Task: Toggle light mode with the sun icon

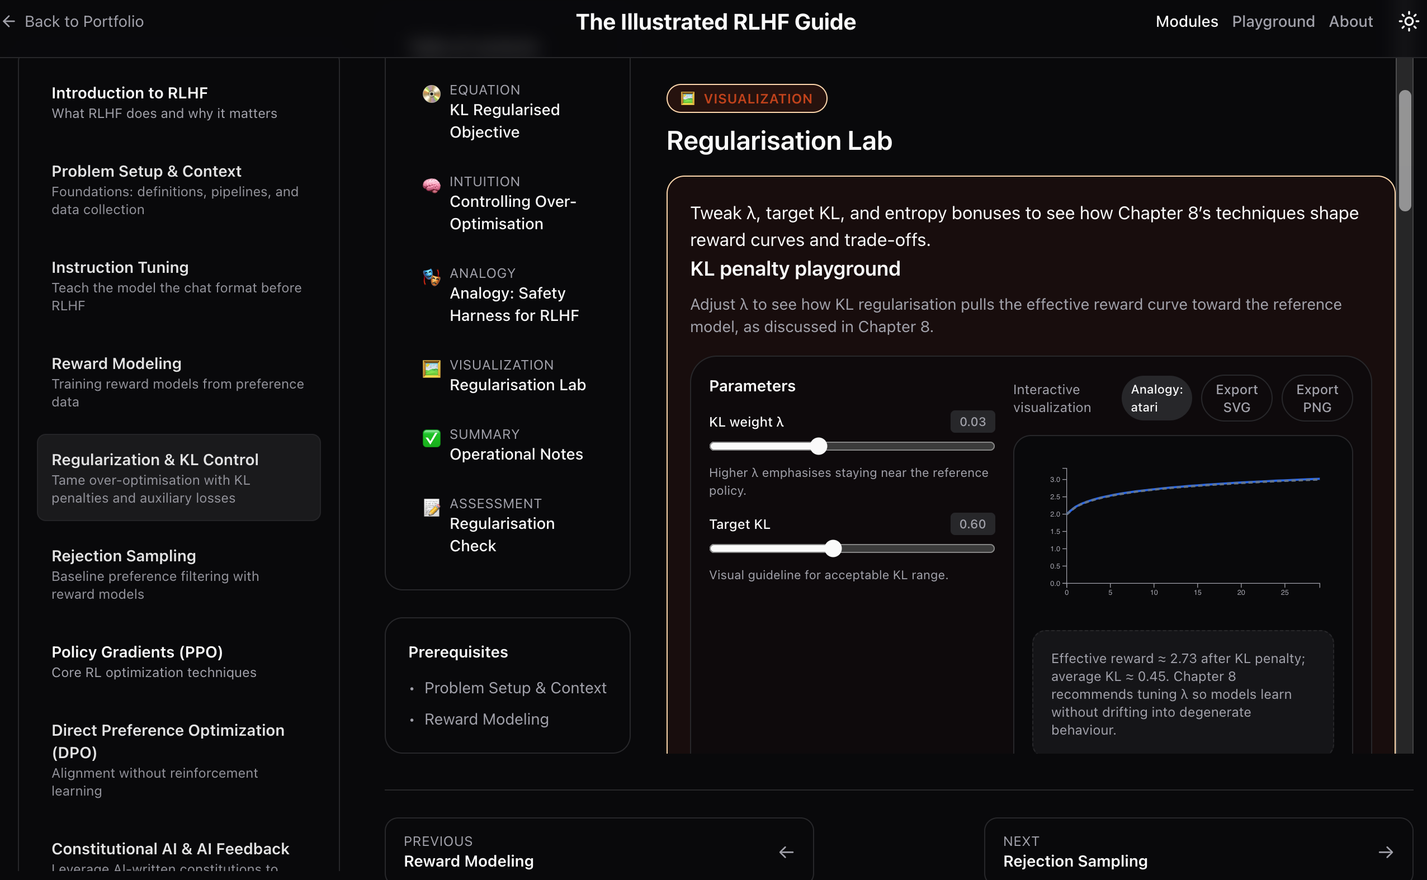Action: [1409, 21]
